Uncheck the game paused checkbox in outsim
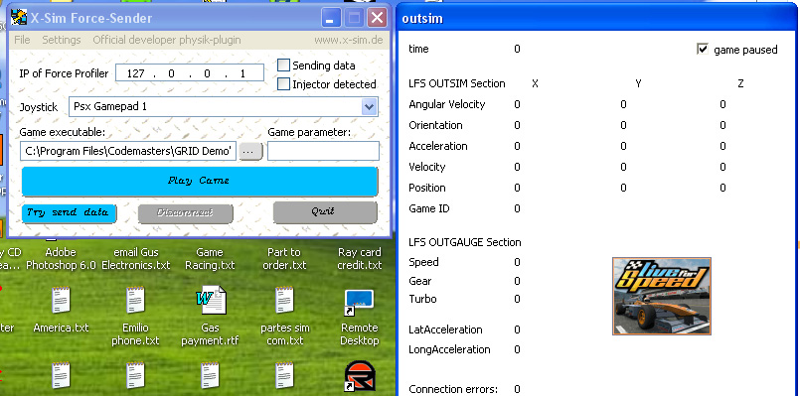This screenshot has width=800, height=396. pyautogui.click(x=703, y=49)
